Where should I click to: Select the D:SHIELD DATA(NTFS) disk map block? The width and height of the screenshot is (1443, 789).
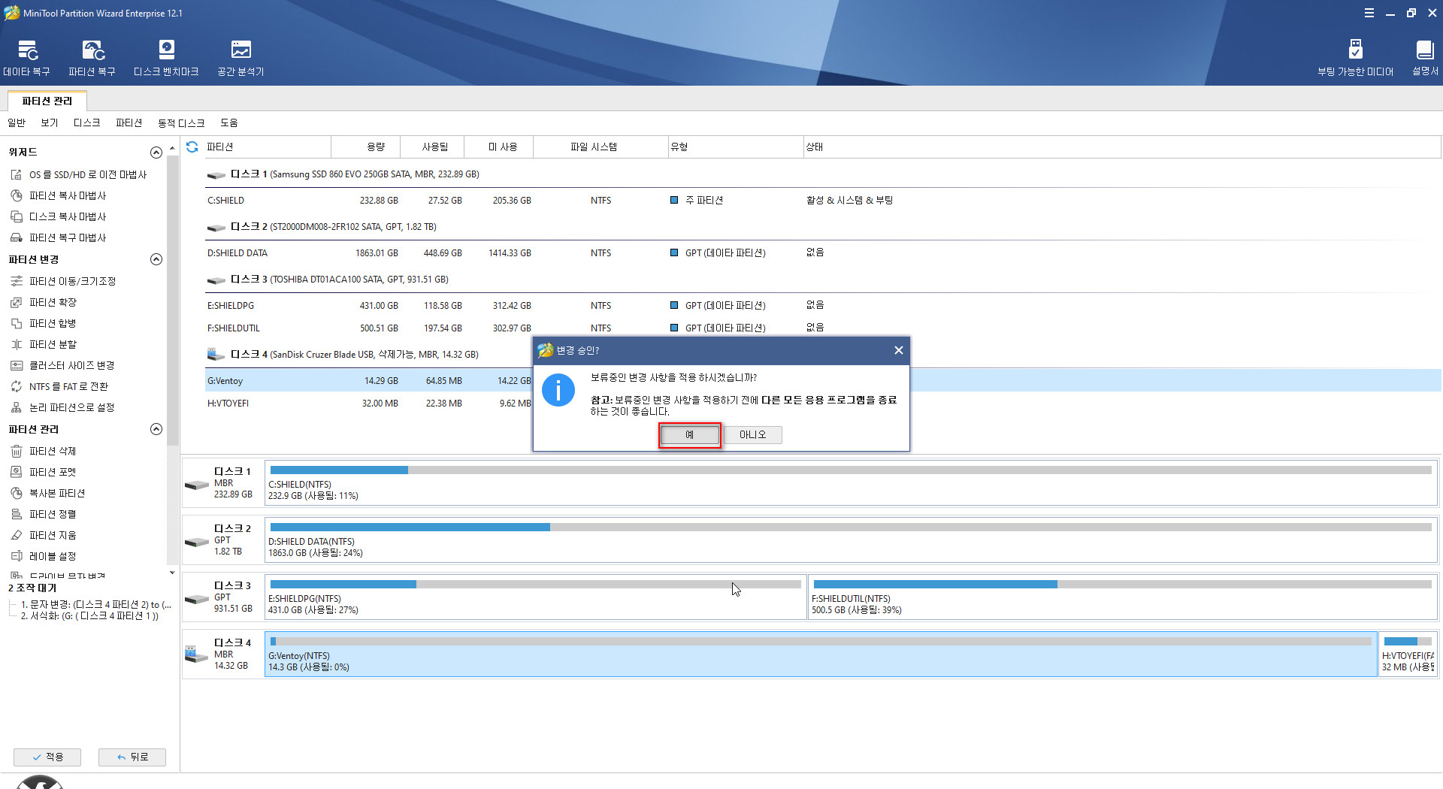[x=851, y=540]
